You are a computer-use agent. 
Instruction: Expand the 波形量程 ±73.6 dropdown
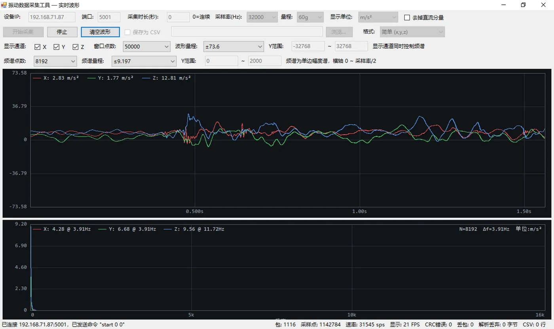point(233,46)
